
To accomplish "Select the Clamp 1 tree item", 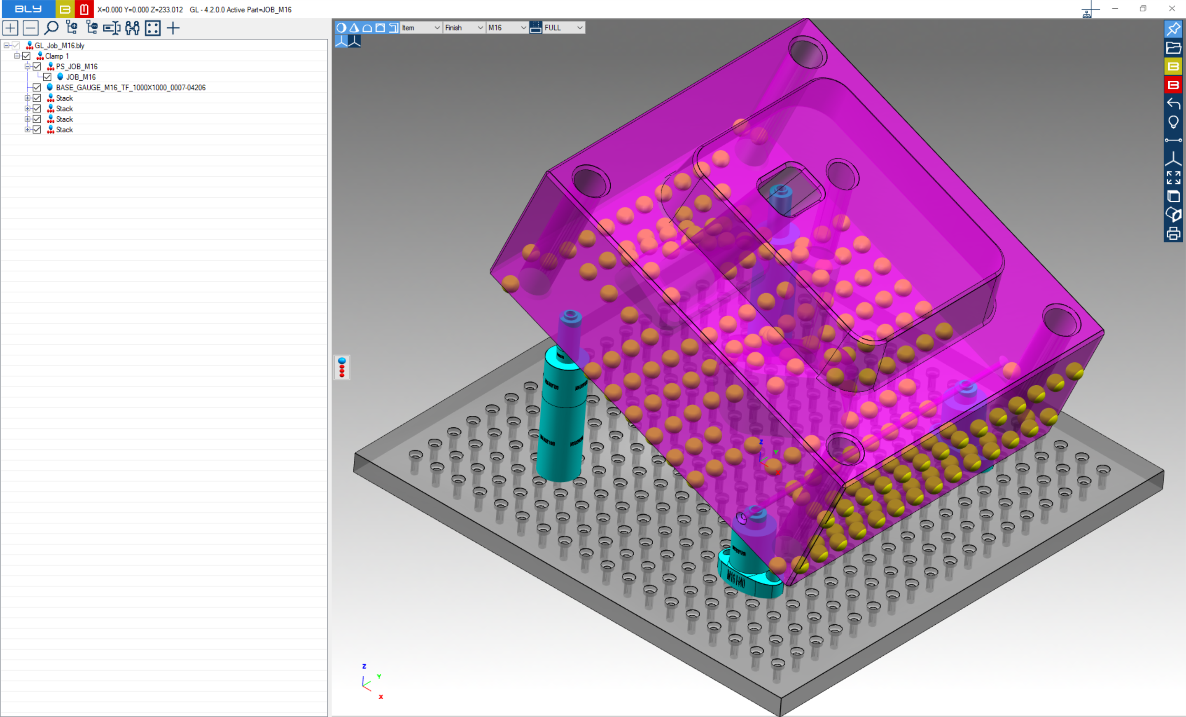I will [57, 56].
